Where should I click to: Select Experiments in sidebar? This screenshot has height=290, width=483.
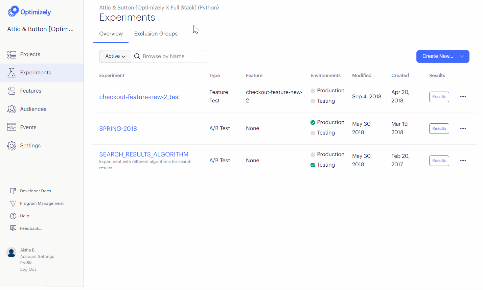point(42,73)
